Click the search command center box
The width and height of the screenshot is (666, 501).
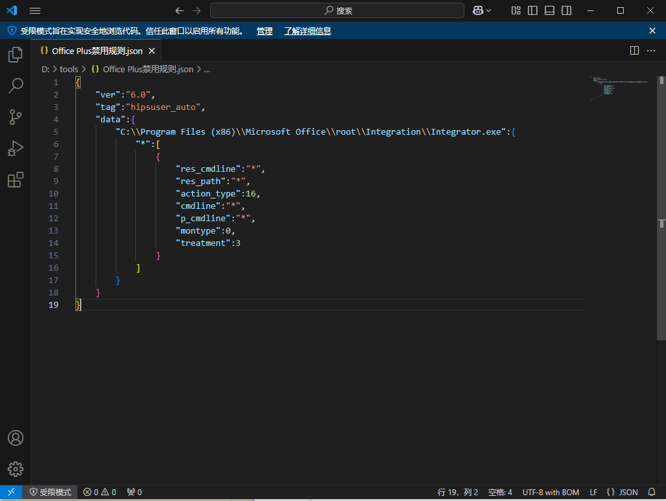click(338, 10)
